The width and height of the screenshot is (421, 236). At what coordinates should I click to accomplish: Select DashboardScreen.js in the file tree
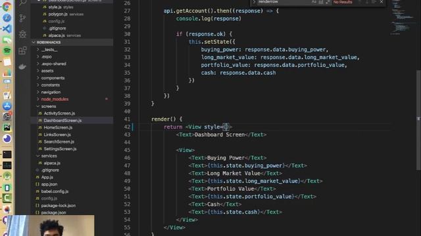click(x=72, y=121)
